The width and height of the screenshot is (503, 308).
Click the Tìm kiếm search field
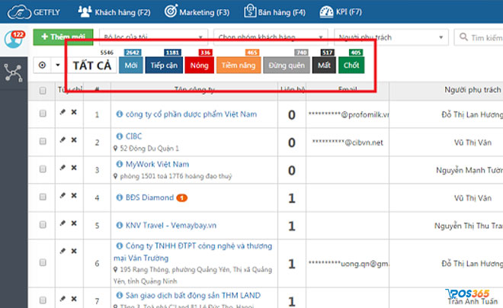479,37
